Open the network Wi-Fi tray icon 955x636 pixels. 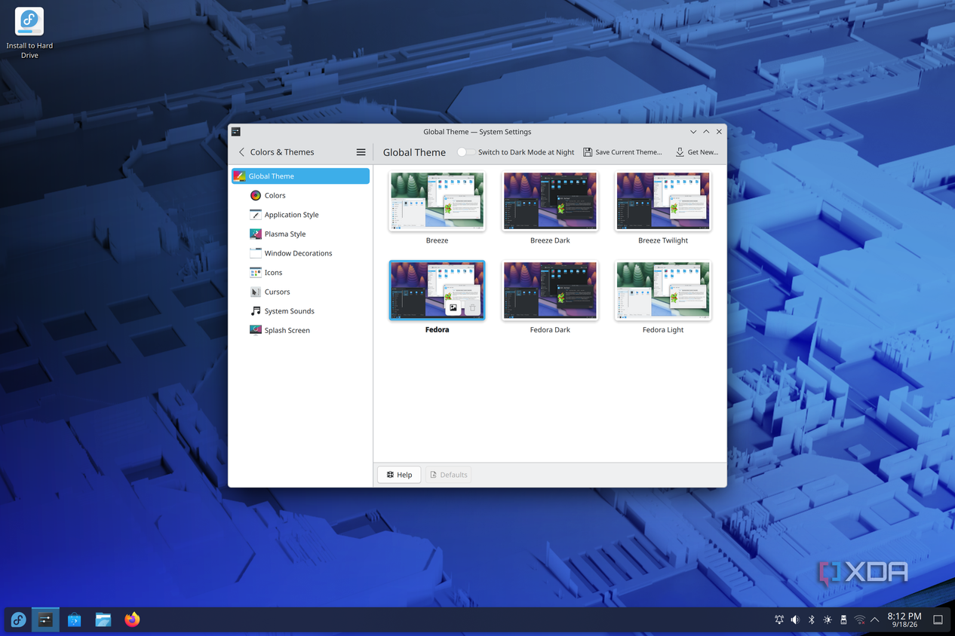[x=859, y=620]
